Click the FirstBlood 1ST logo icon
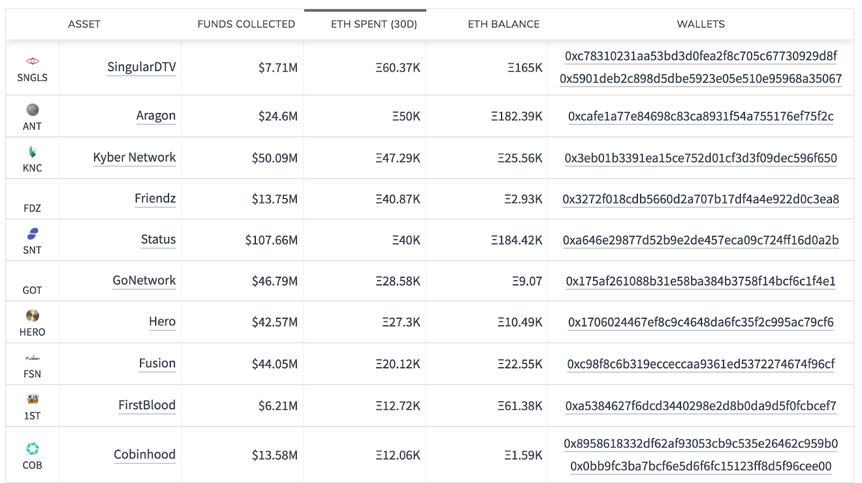 (32, 399)
